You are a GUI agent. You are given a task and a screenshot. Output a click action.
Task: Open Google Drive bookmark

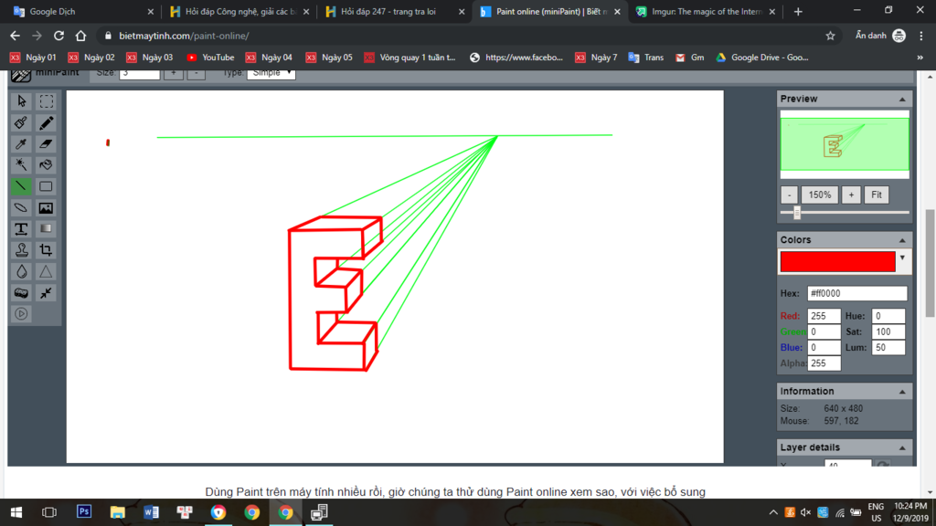[x=761, y=58]
